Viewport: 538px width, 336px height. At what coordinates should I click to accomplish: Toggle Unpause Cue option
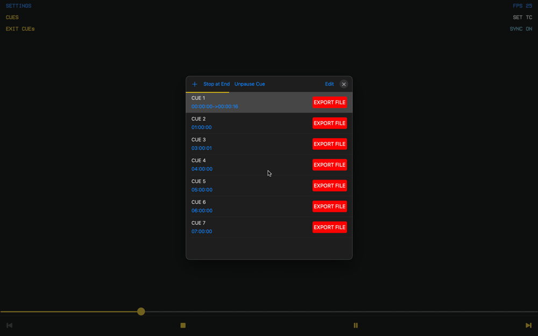(250, 84)
